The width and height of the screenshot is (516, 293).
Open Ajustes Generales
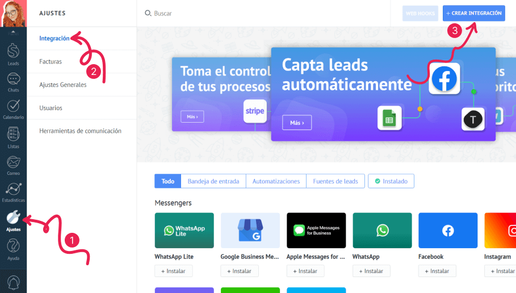coord(63,85)
